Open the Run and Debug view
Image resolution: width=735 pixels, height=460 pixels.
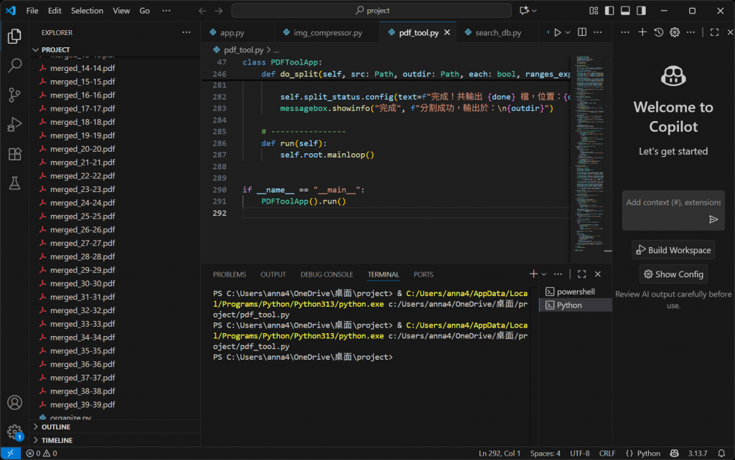14,125
